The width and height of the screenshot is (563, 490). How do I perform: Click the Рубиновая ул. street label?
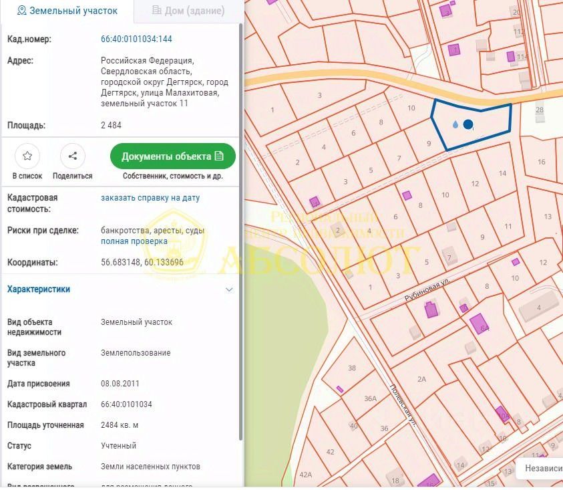[x=427, y=289]
